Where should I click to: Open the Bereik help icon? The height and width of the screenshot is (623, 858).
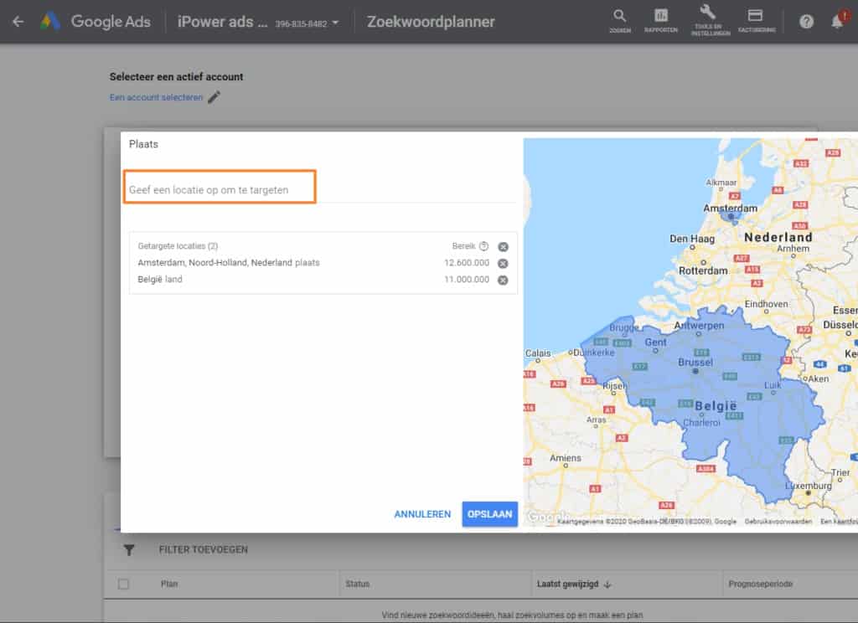coord(483,246)
